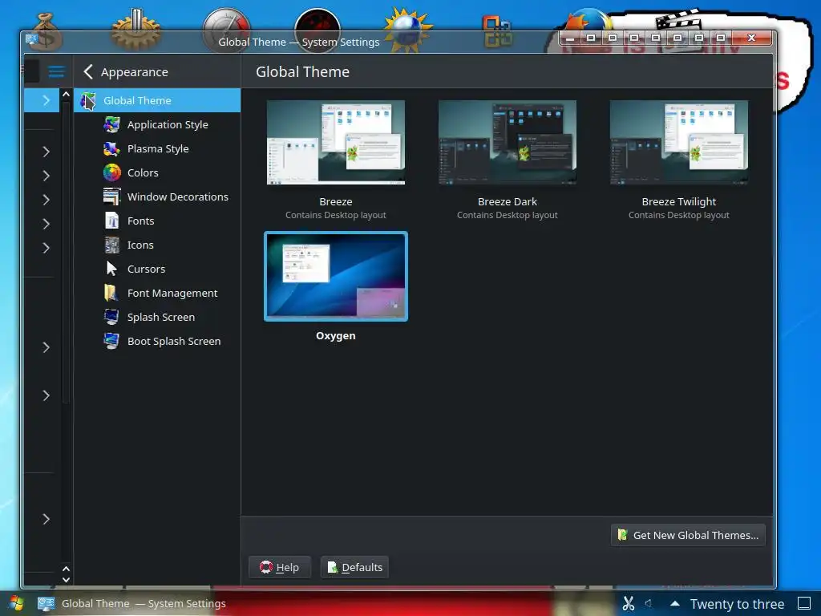
Task: Click the Cursors arrow icon
Action: (111, 269)
